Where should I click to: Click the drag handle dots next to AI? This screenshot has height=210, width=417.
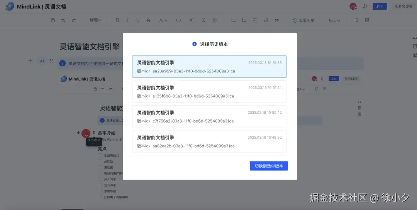51,61
